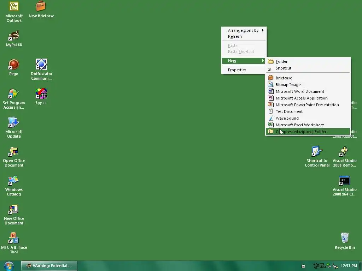The width and height of the screenshot is (362, 271).
Task: Create a new Text Document
Action: [x=308, y=111]
